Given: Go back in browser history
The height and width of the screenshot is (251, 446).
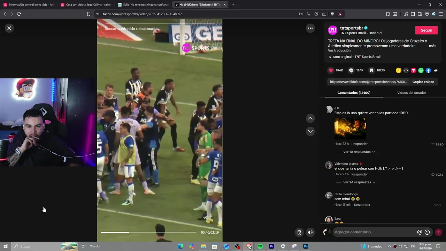Looking at the screenshot, I should point(5,14).
